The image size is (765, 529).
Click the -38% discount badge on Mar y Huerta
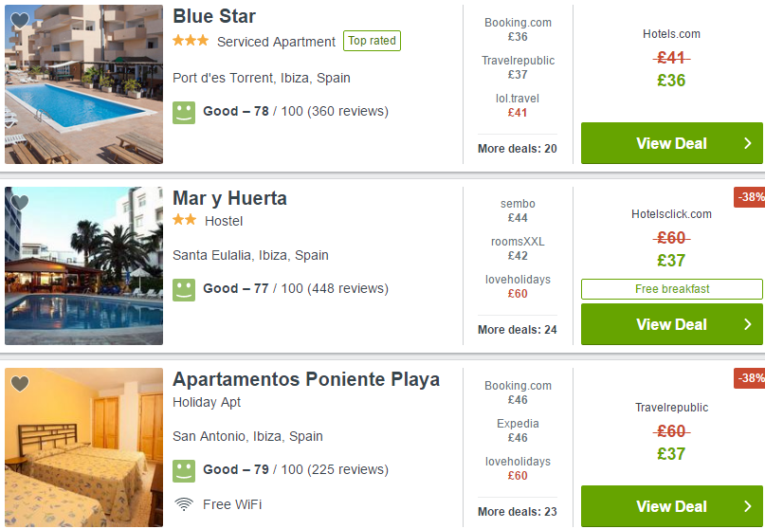click(x=749, y=197)
